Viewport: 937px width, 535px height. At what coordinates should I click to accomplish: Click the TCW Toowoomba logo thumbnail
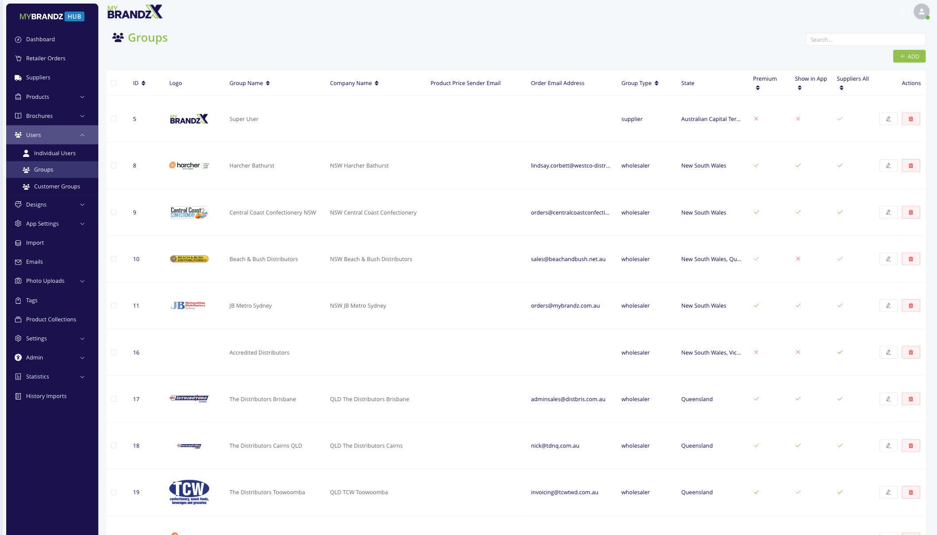tap(189, 492)
